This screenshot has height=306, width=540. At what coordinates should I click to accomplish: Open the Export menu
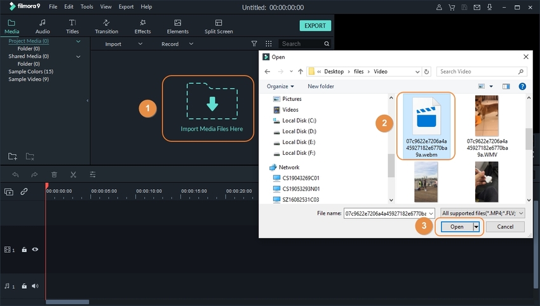click(126, 6)
